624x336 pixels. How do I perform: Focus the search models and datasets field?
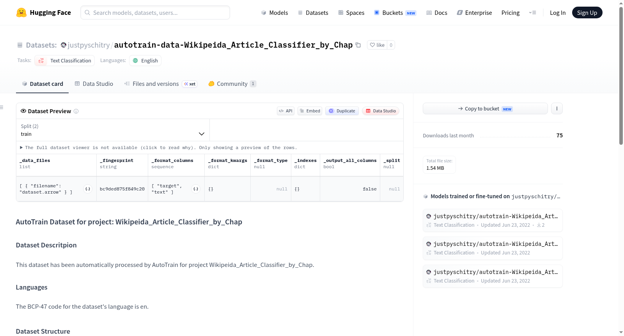[x=155, y=12]
